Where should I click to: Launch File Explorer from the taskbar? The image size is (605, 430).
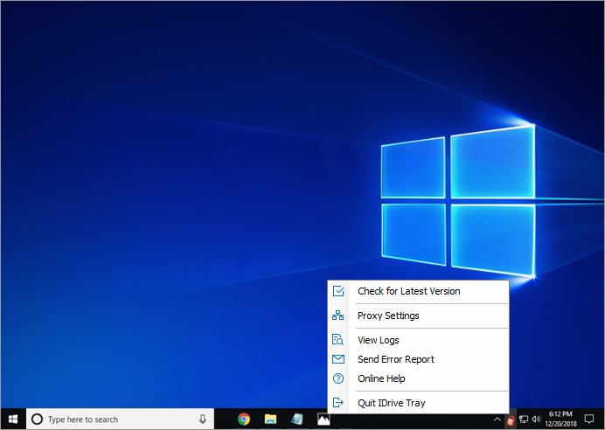tap(271, 420)
